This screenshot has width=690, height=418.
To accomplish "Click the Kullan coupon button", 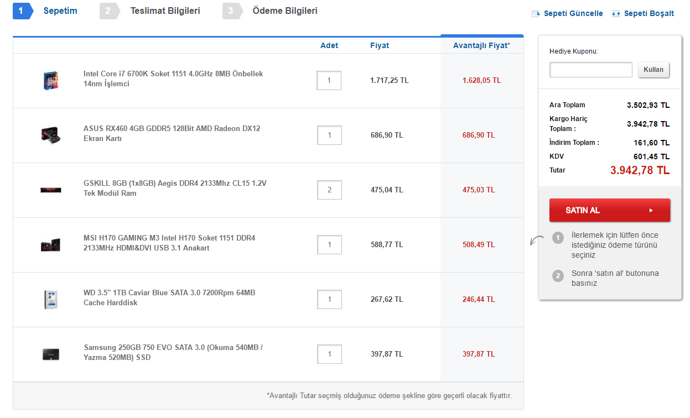I will coord(653,70).
